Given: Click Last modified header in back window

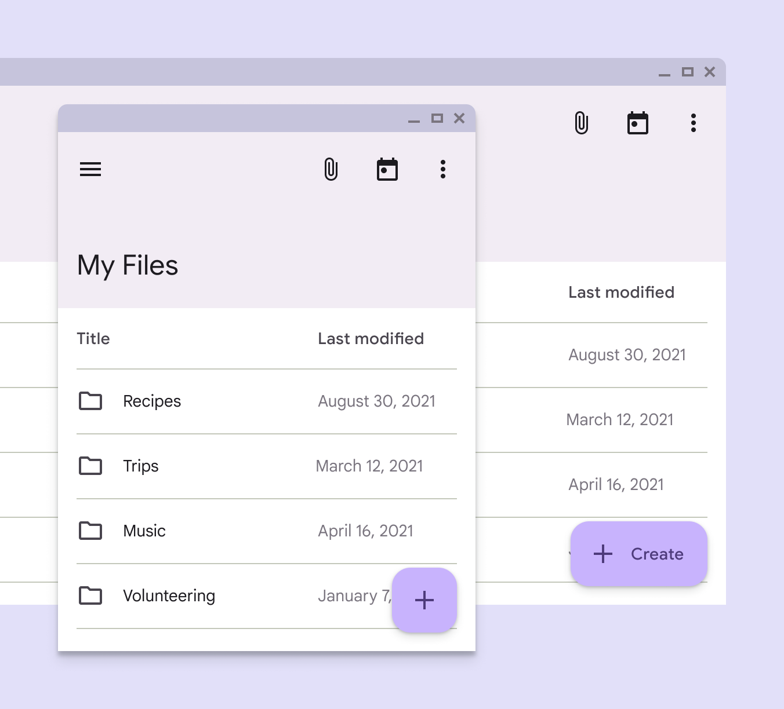Looking at the screenshot, I should [621, 293].
